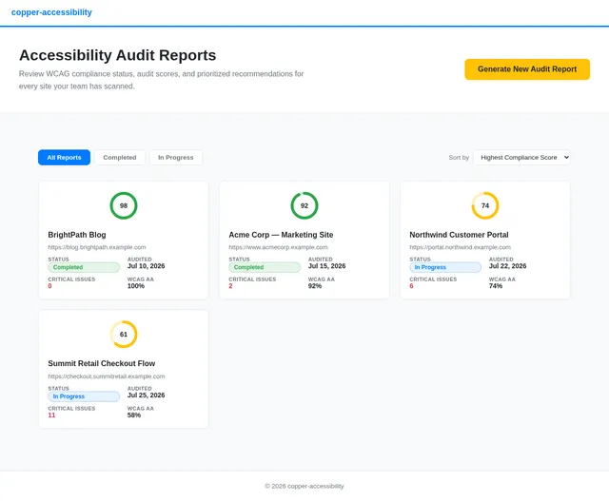
Task: Click critical issues count 11 on Summit Retail
Action: click(x=51, y=415)
